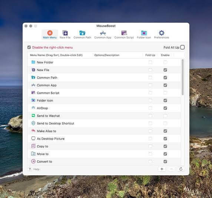Click the New File row icon
Image resolution: width=212 pixels, height=198 pixels.
pyautogui.click(x=33, y=70)
